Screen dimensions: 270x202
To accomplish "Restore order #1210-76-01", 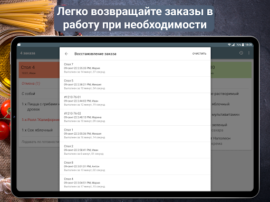I will click(135, 101).
